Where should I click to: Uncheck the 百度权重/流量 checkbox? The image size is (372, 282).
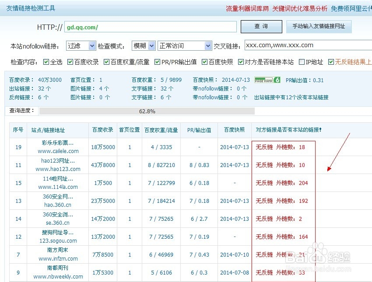point(106,62)
